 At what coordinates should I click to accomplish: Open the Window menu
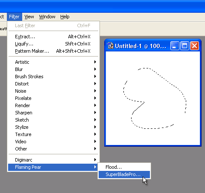47,17
